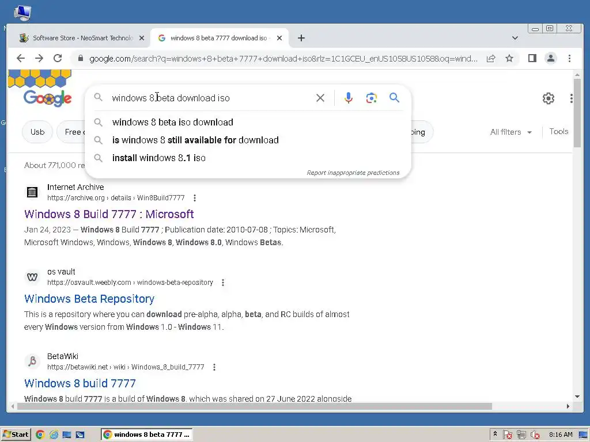
Task: Open options for Internet Archive result
Action: 195,198
